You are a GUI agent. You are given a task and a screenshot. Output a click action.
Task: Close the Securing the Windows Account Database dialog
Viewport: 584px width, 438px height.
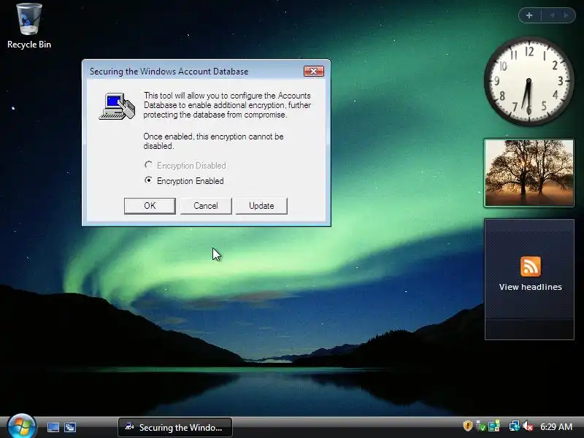[314, 71]
